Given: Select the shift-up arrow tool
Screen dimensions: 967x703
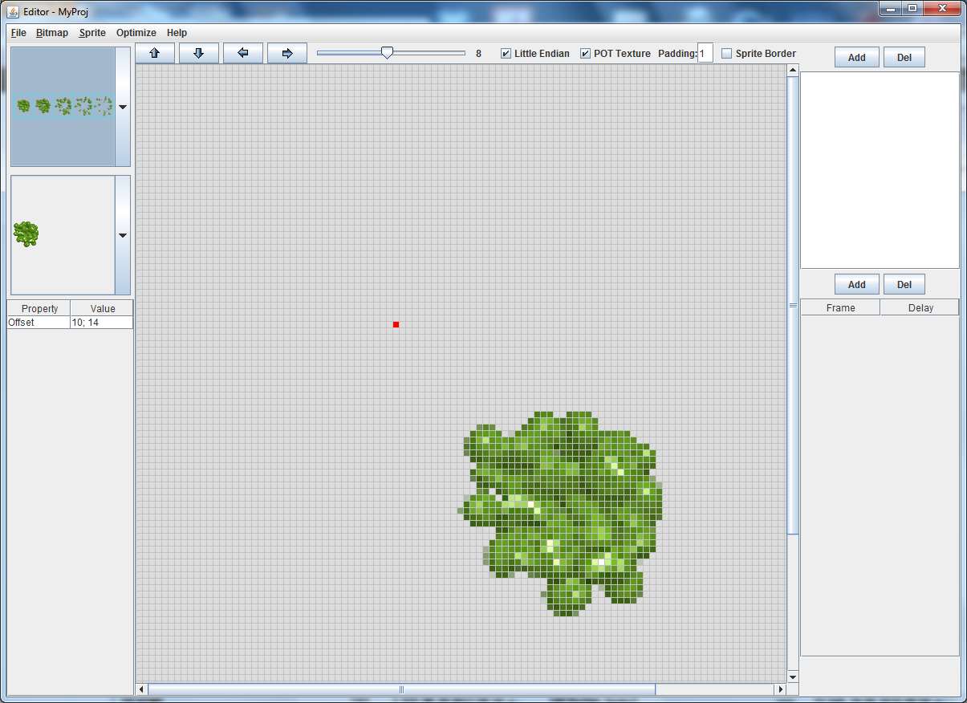Looking at the screenshot, I should click(x=154, y=53).
